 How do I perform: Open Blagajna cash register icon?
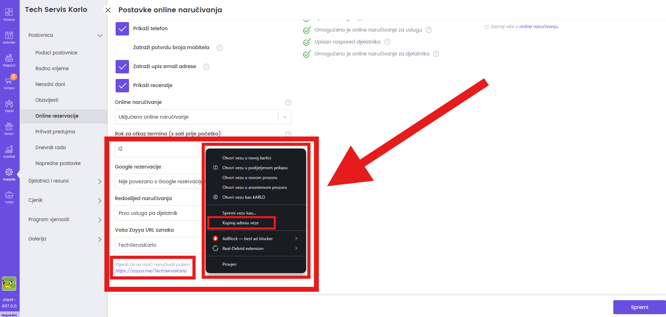(x=9, y=60)
